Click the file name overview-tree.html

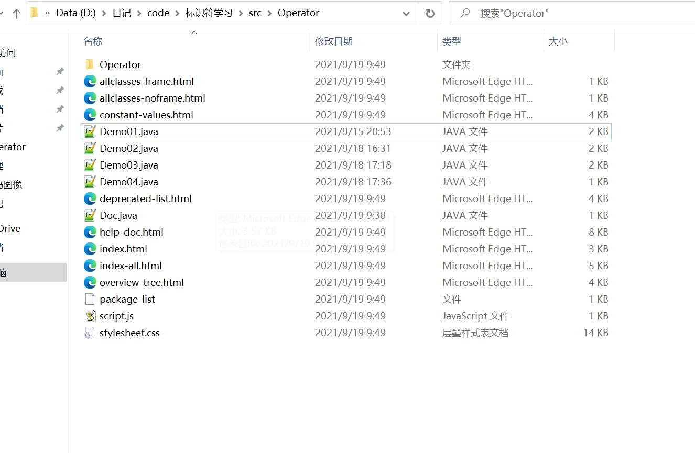pyautogui.click(x=142, y=282)
